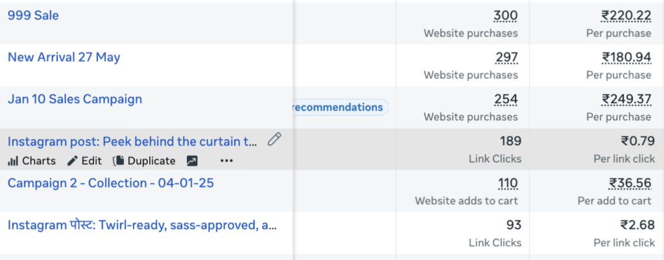Click 300 website purchases result

505,16
